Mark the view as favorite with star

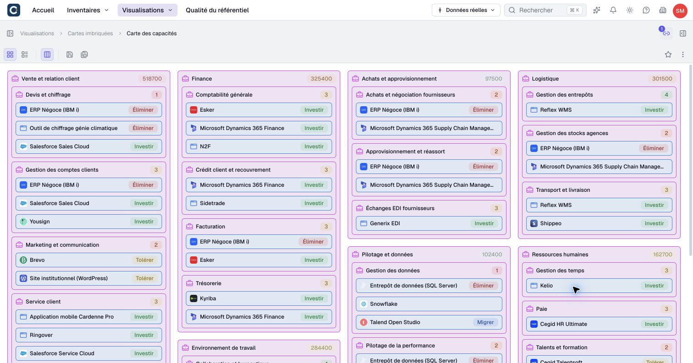(668, 54)
